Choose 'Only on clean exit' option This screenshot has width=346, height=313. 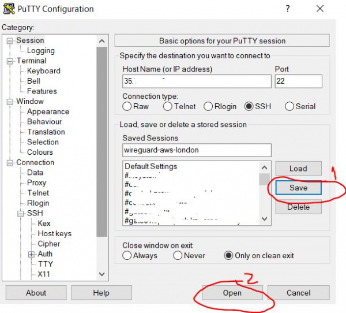click(229, 255)
